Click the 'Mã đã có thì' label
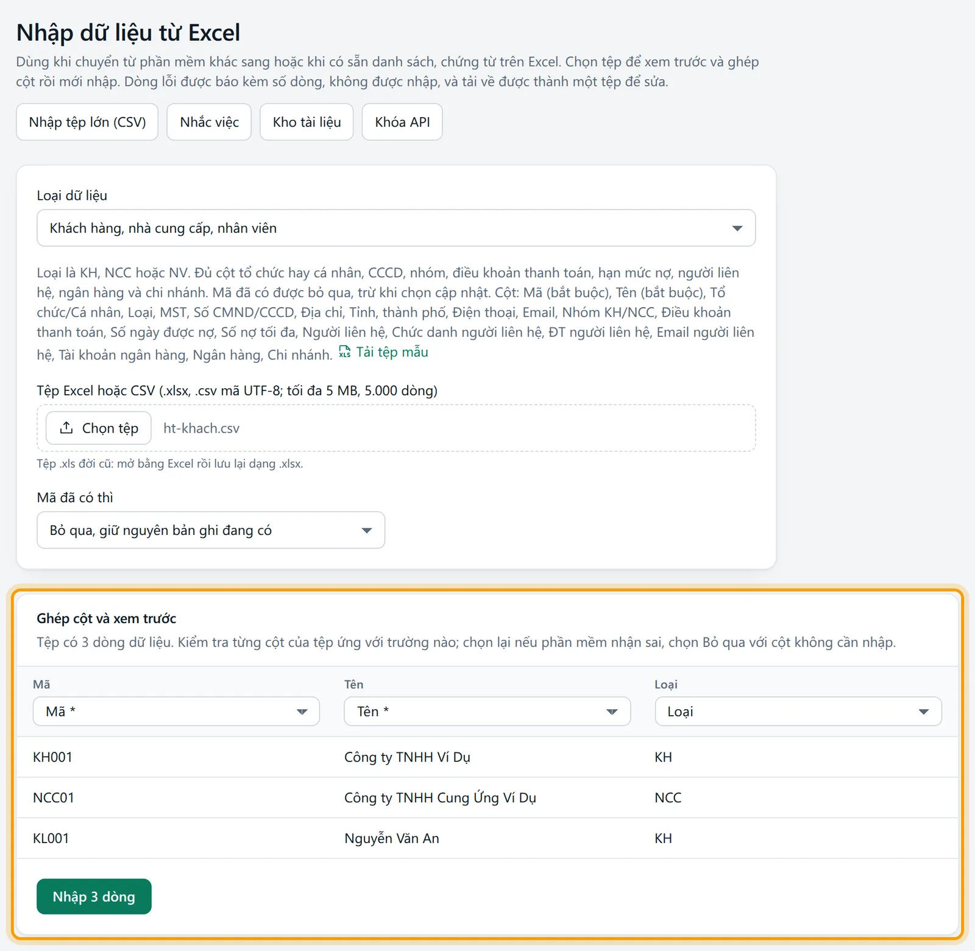The image size is (975, 951). pos(75,498)
